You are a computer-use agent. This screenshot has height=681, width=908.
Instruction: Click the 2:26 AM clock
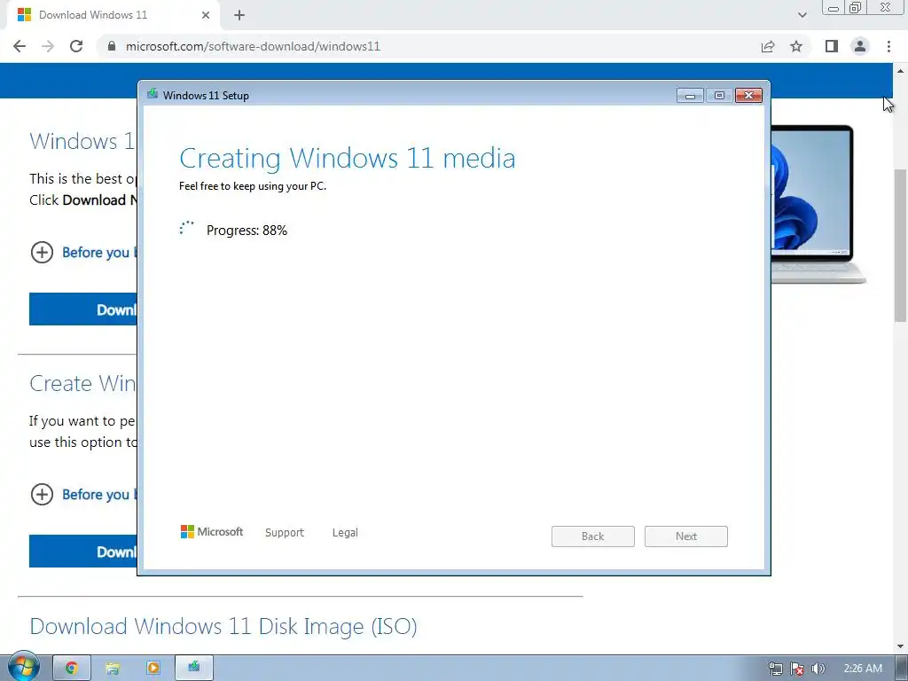[863, 669]
